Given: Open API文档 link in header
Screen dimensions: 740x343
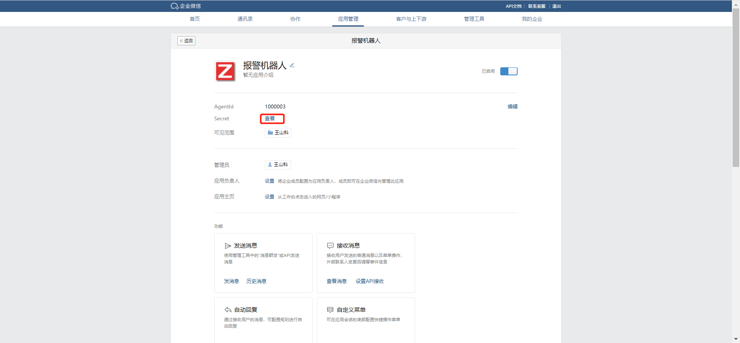Looking at the screenshot, I should click(513, 6).
